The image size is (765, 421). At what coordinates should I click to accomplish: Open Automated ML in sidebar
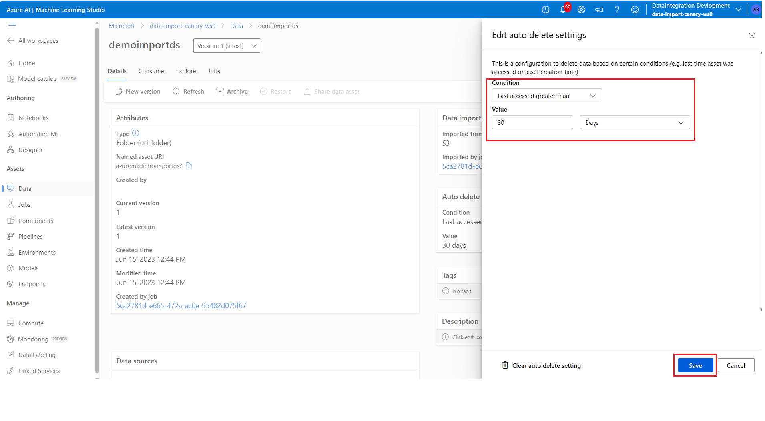33,134
